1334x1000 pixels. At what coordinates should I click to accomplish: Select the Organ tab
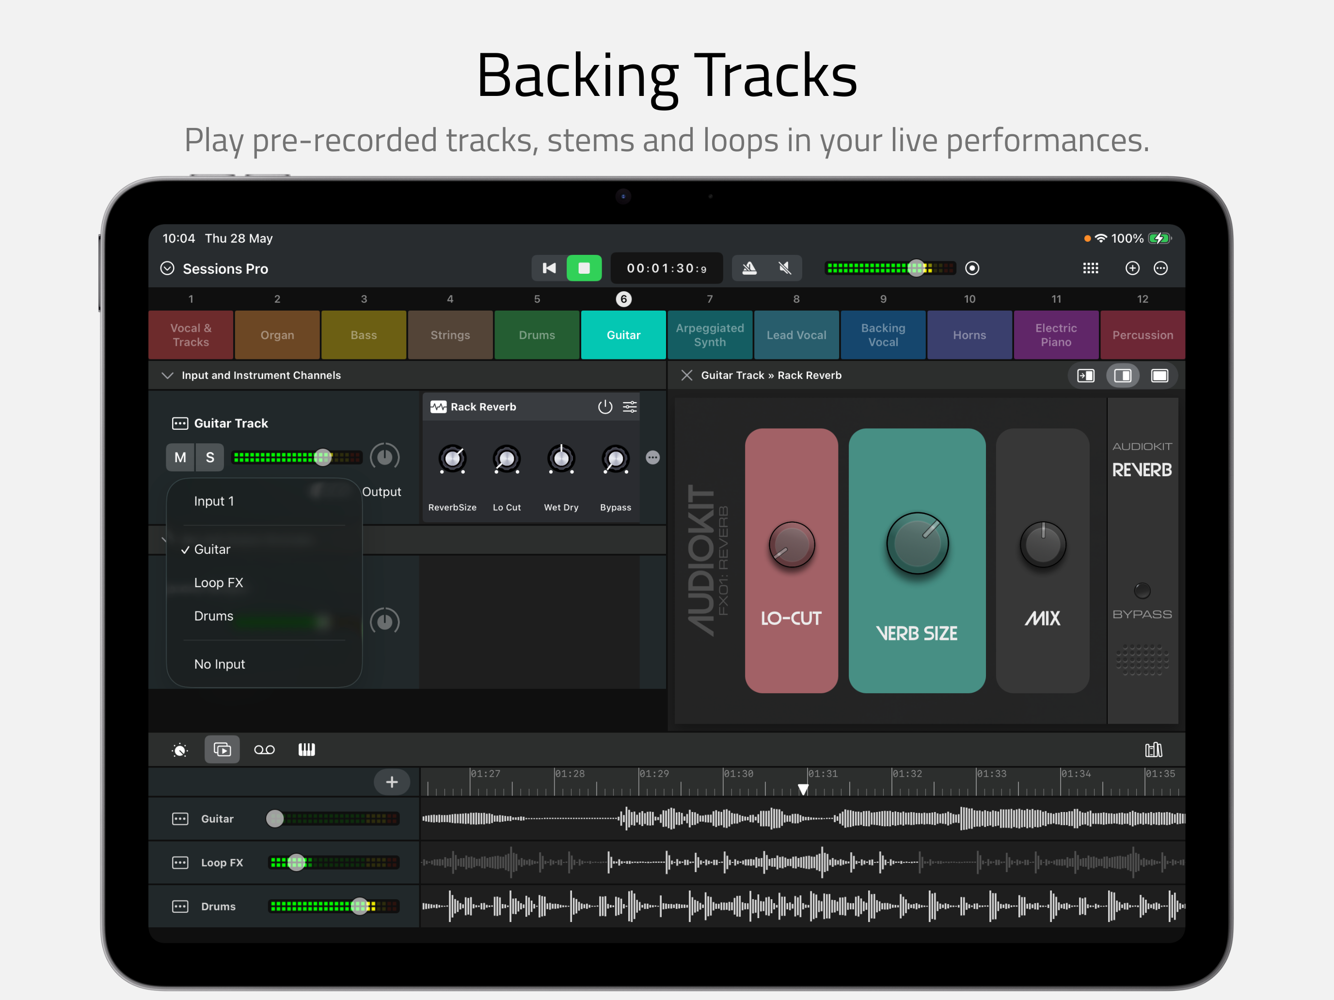pyautogui.click(x=277, y=335)
